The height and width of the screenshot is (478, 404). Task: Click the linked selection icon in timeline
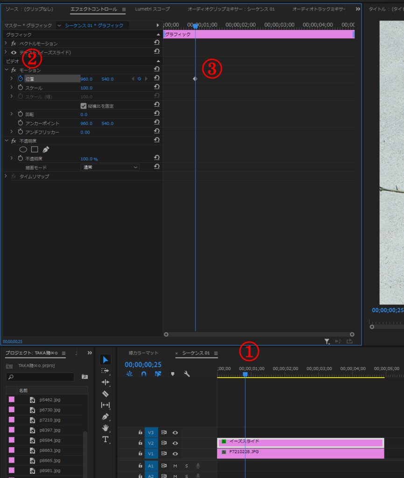click(158, 374)
